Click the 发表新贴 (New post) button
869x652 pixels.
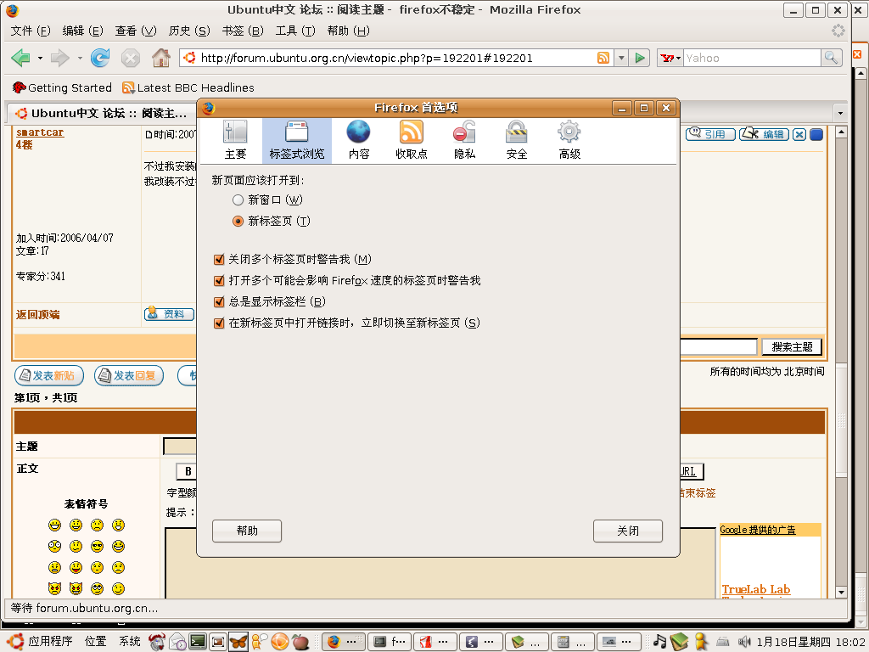(48, 375)
